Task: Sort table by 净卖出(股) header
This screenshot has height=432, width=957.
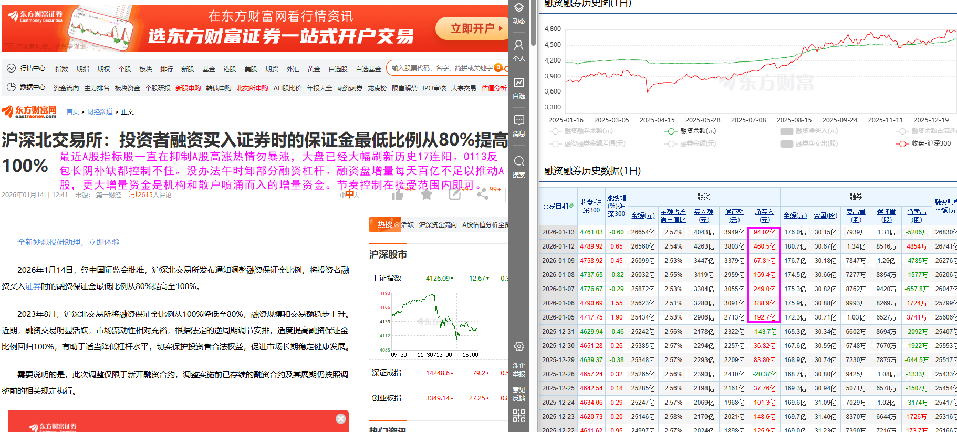Action: 917,215
